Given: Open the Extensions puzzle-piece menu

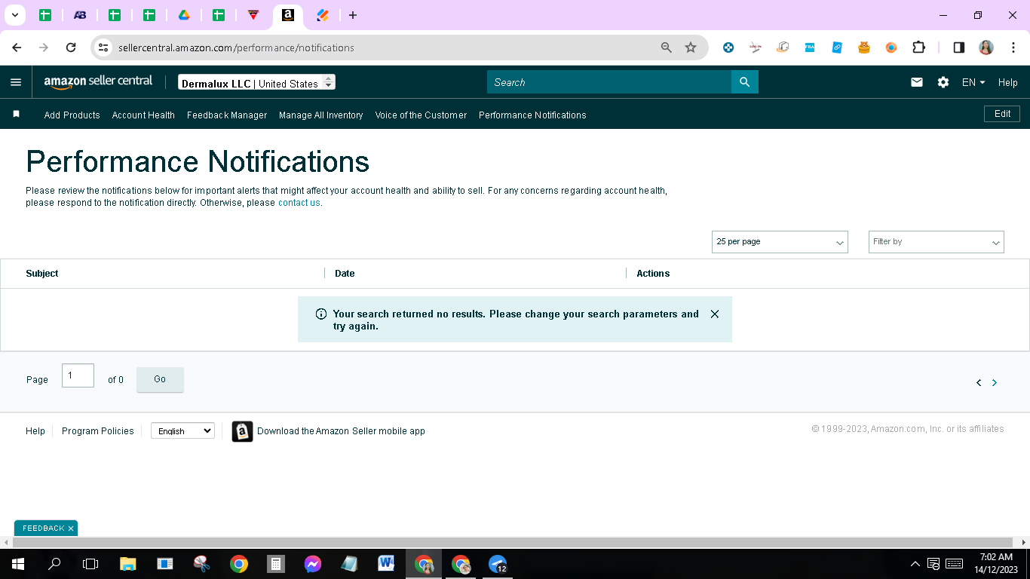Looking at the screenshot, I should coord(918,47).
